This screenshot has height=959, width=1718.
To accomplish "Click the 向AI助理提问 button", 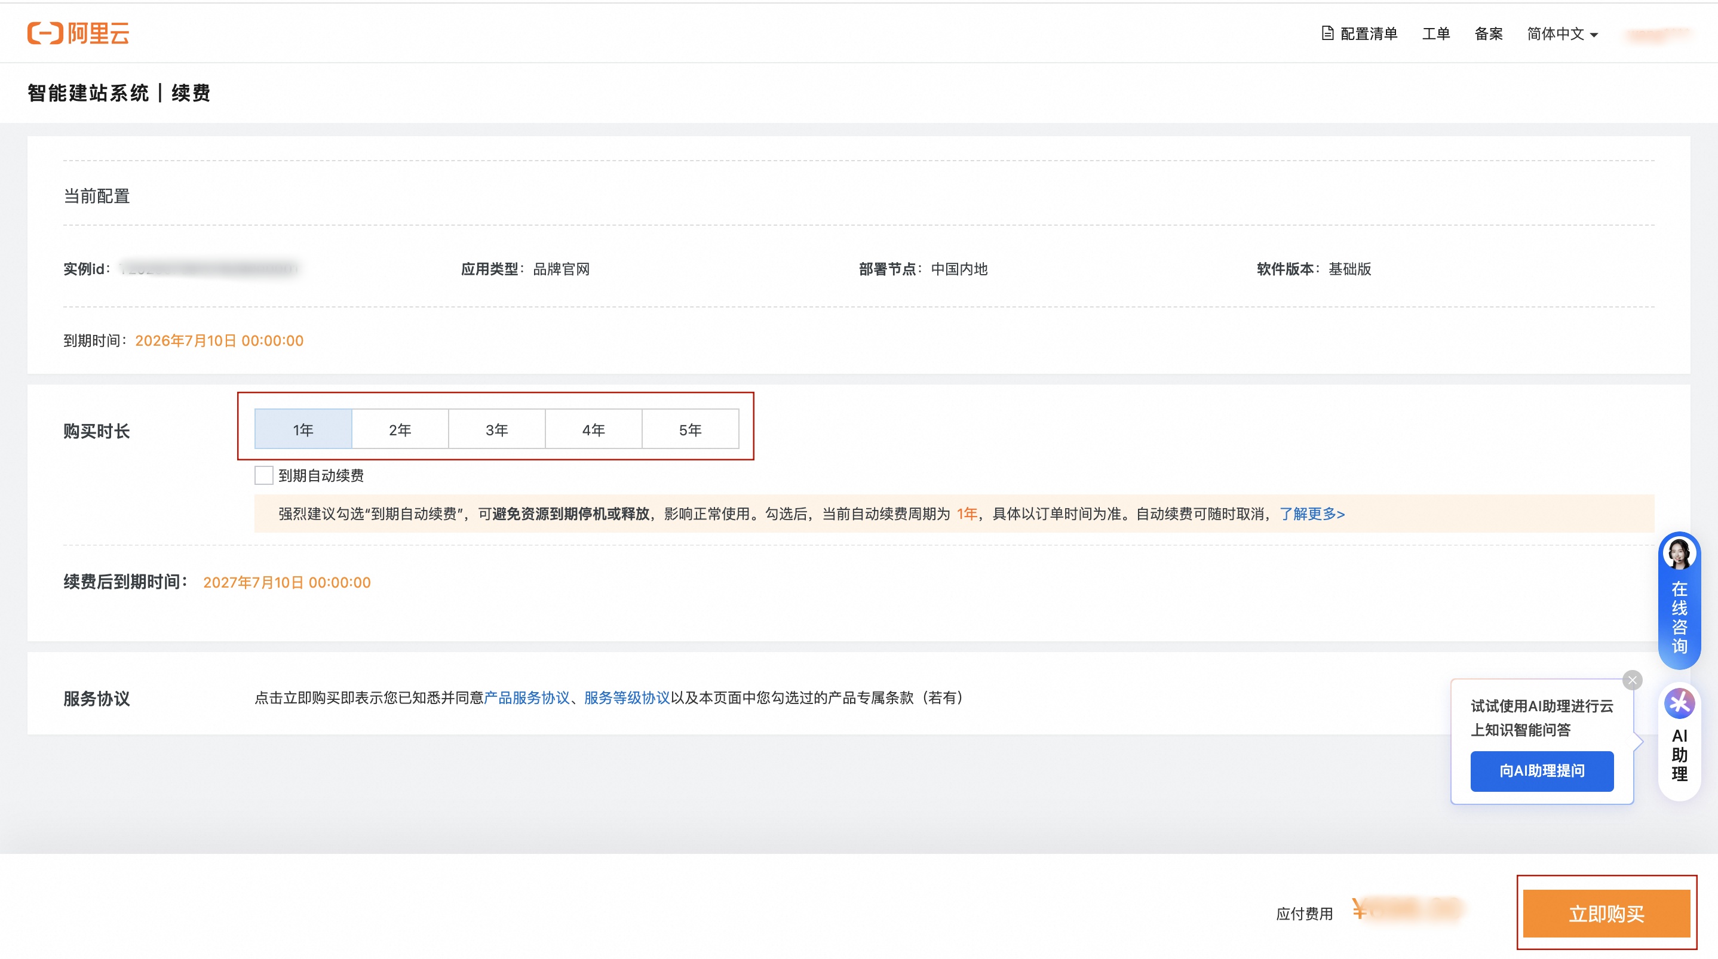I will coord(1542,771).
